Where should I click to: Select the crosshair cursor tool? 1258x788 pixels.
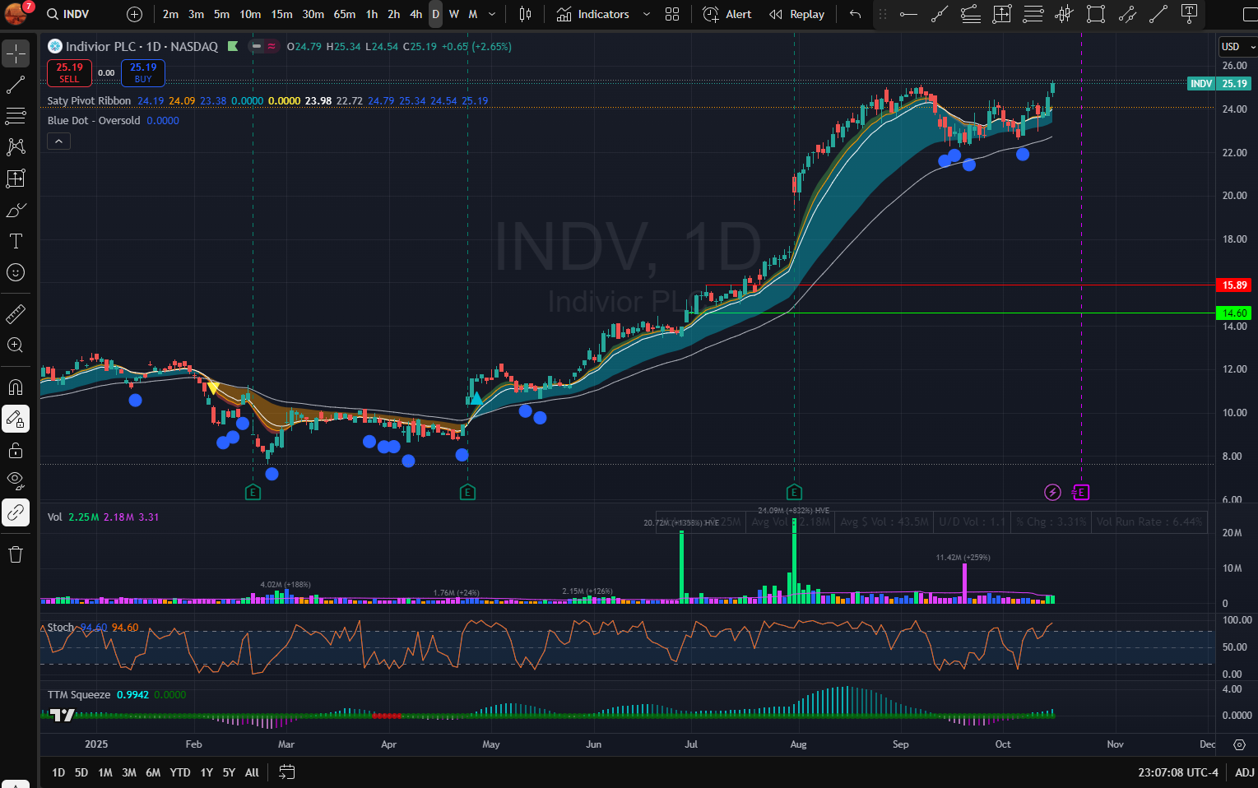(x=16, y=53)
